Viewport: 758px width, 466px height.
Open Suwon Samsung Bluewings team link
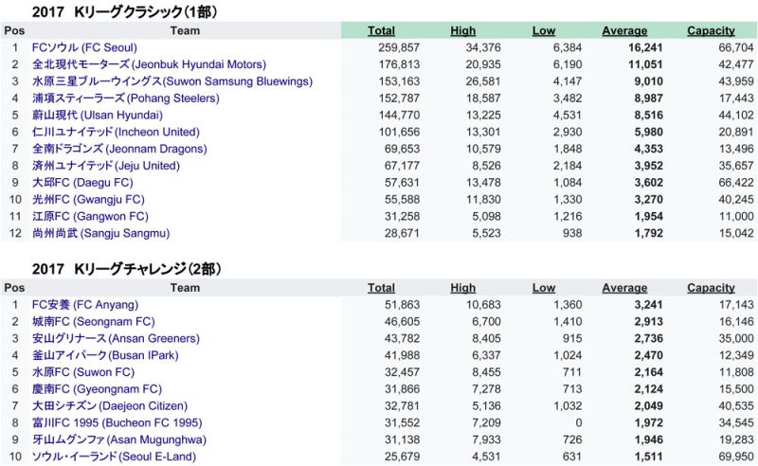tap(172, 81)
